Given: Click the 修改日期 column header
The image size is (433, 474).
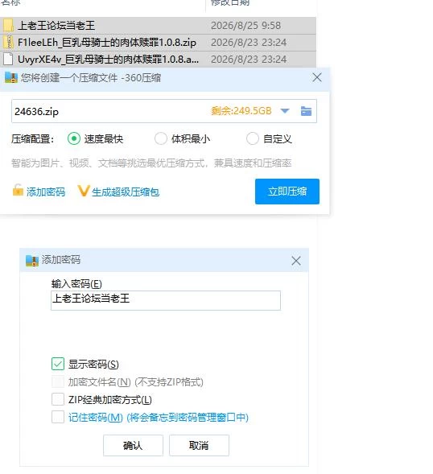Looking at the screenshot, I should tap(230, 2).
